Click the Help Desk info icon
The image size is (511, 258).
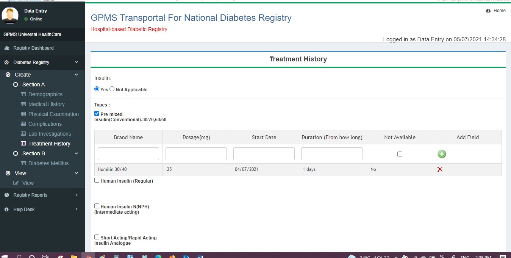click(x=6, y=210)
